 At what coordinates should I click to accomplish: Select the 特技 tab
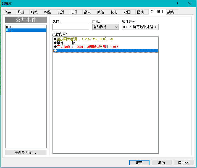point(36,12)
